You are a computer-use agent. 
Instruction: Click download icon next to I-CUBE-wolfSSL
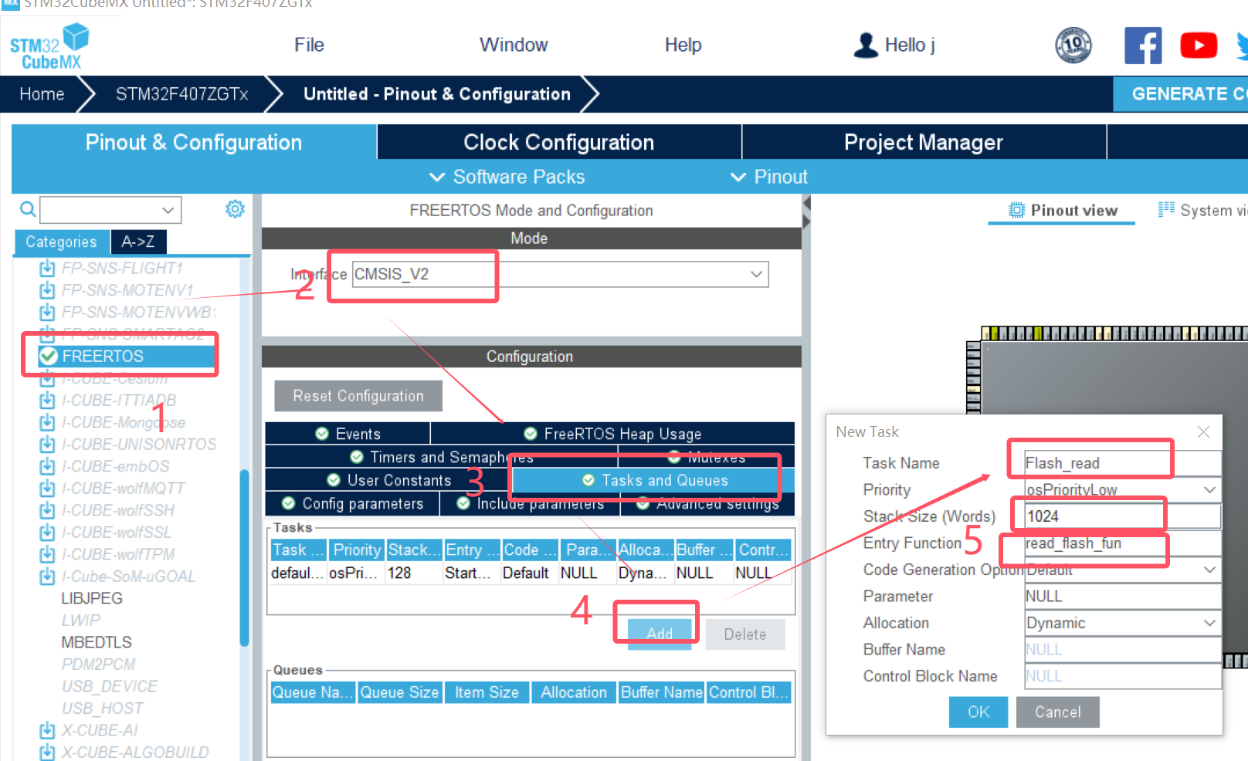pos(47,533)
